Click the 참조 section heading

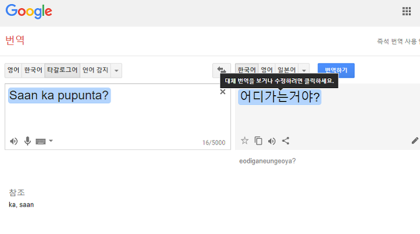(x=16, y=192)
